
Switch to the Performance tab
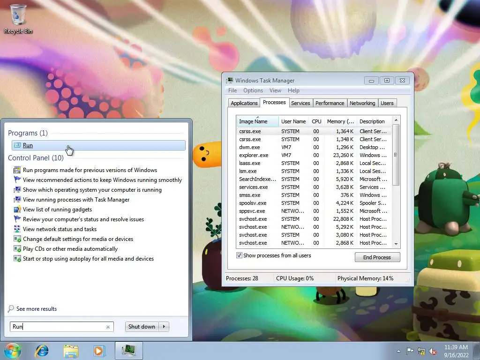coord(330,103)
